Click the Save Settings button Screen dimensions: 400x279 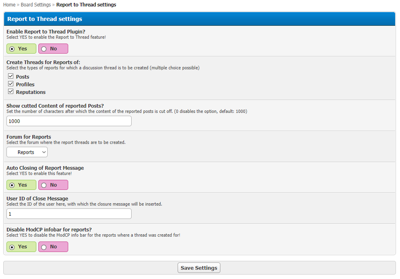[199, 268]
